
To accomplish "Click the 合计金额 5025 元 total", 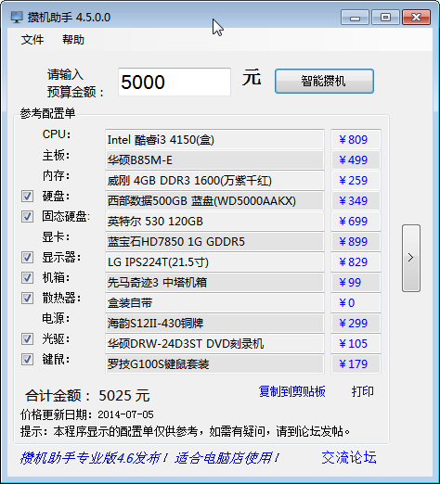I will pyautogui.click(x=87, y=396).
